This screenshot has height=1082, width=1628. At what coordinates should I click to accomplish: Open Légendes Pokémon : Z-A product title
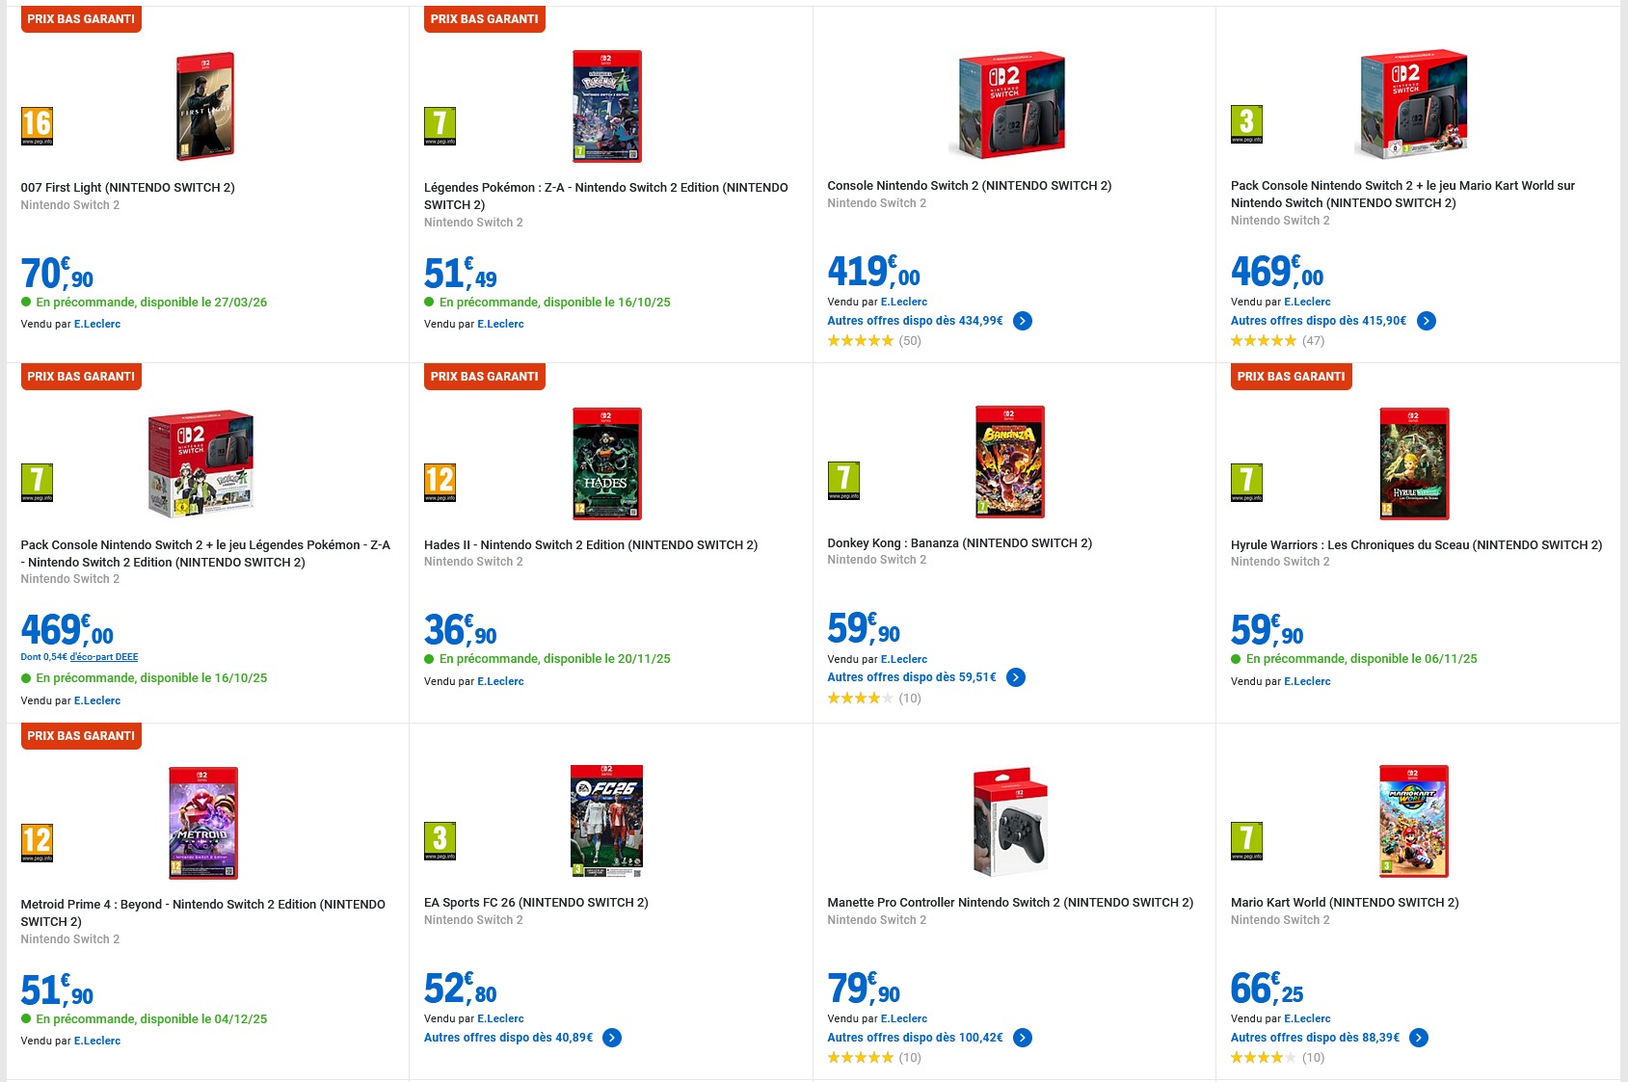[x=605, y=196]
